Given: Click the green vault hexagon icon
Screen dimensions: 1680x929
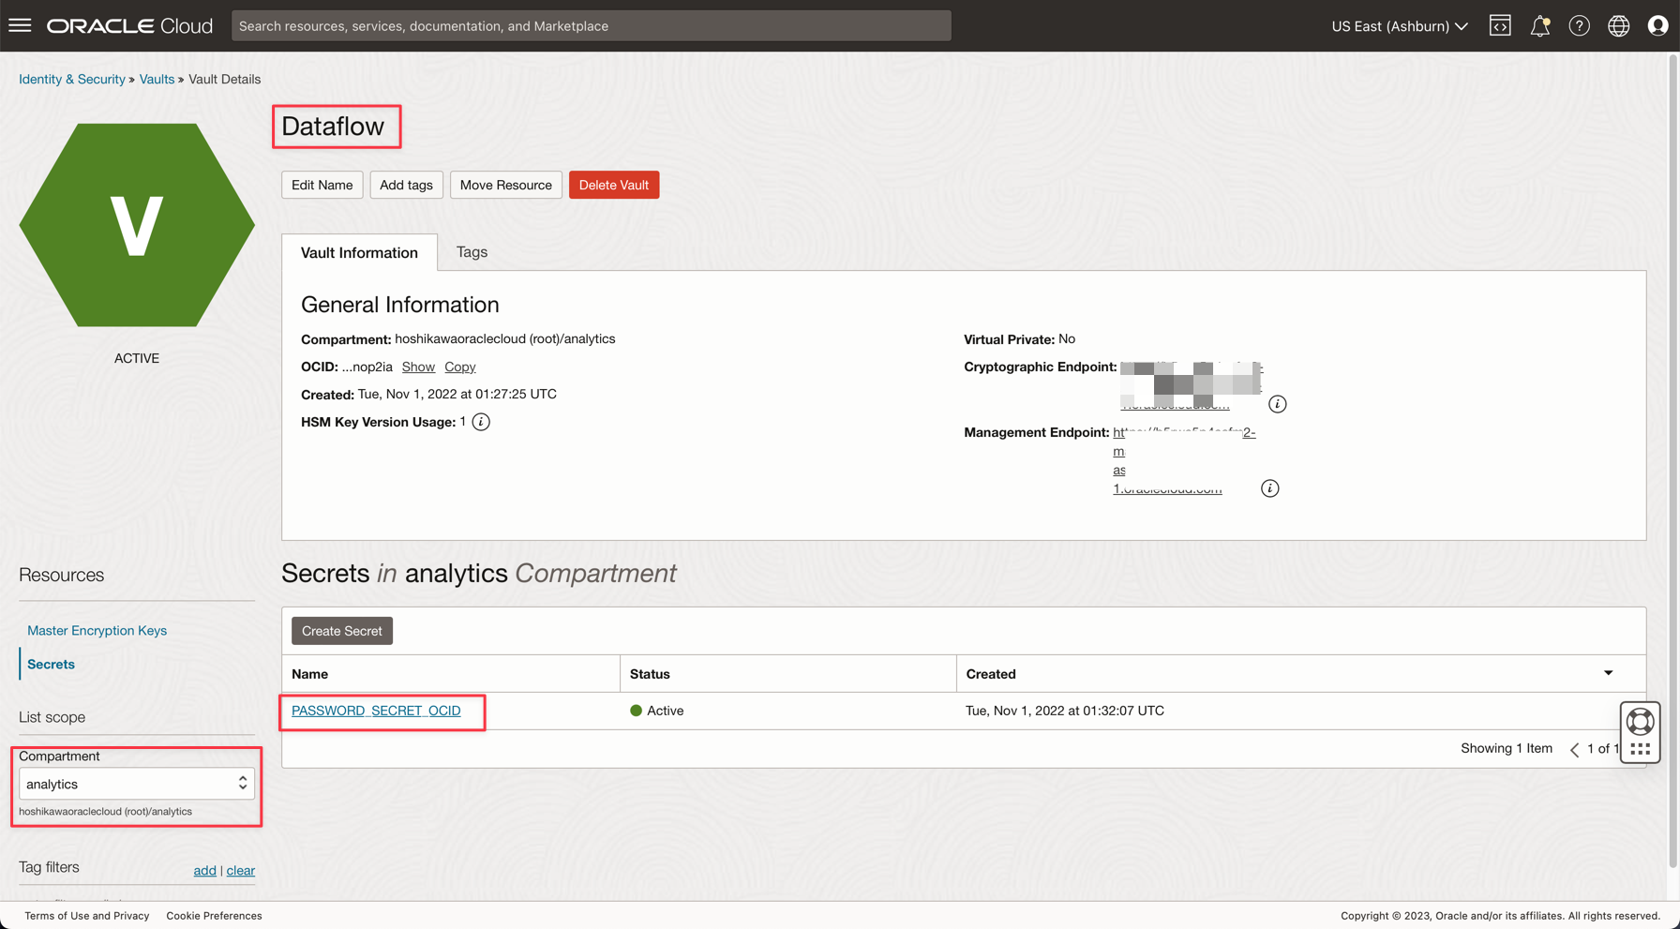Looking at the screenshot, I should point(137,225).
